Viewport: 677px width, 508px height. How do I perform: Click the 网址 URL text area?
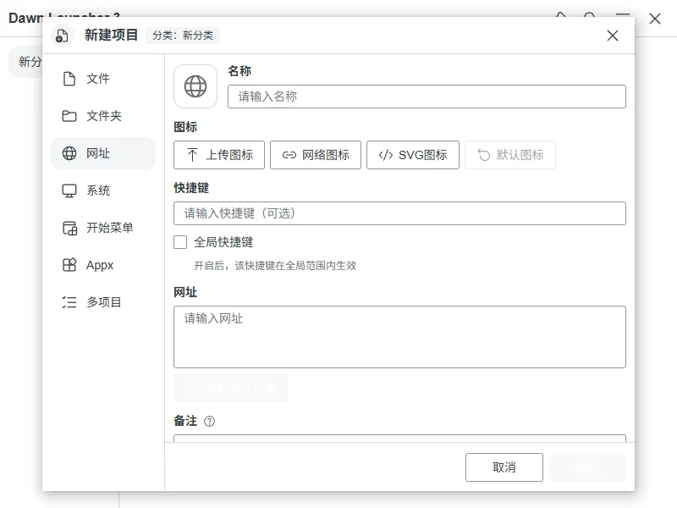click(x=399, y=337)
